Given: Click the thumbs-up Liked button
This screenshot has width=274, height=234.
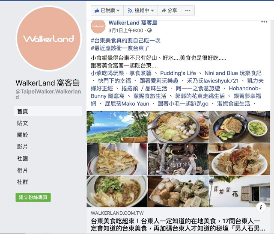Looking at the screenshot, I should pos(107,11).
